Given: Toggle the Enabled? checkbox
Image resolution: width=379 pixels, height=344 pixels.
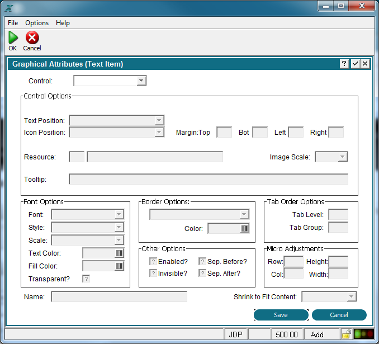Looking at the screenshot, I should 153,262.
